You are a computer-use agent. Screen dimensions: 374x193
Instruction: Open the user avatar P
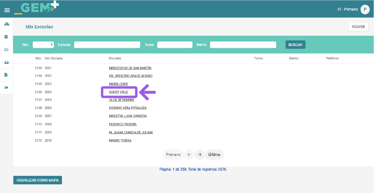pyautogui.click(x=365, y=9)
